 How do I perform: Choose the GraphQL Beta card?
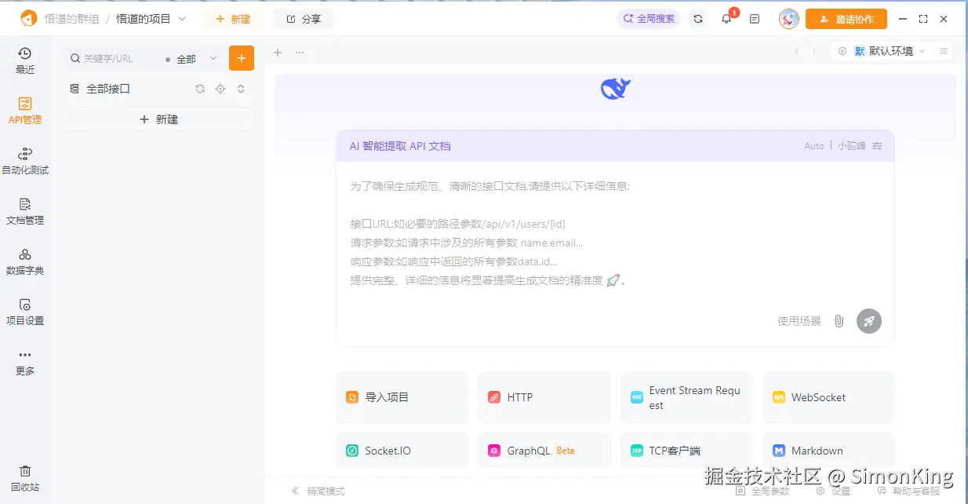pyautogui.click(x=544, y=451)
